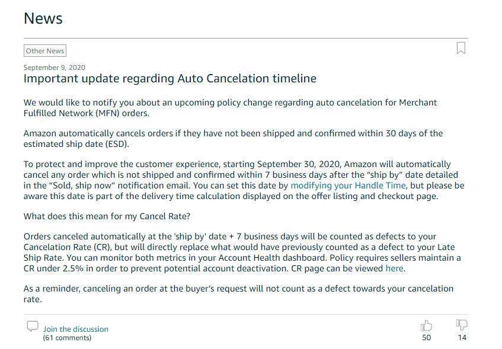The image size is (502, 349).
Task: Give the article a thumbs down
Action: coord(462,325)
